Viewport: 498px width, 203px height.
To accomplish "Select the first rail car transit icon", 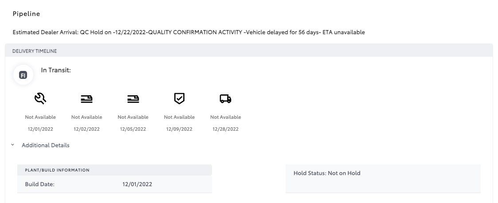I will [86, 99].
